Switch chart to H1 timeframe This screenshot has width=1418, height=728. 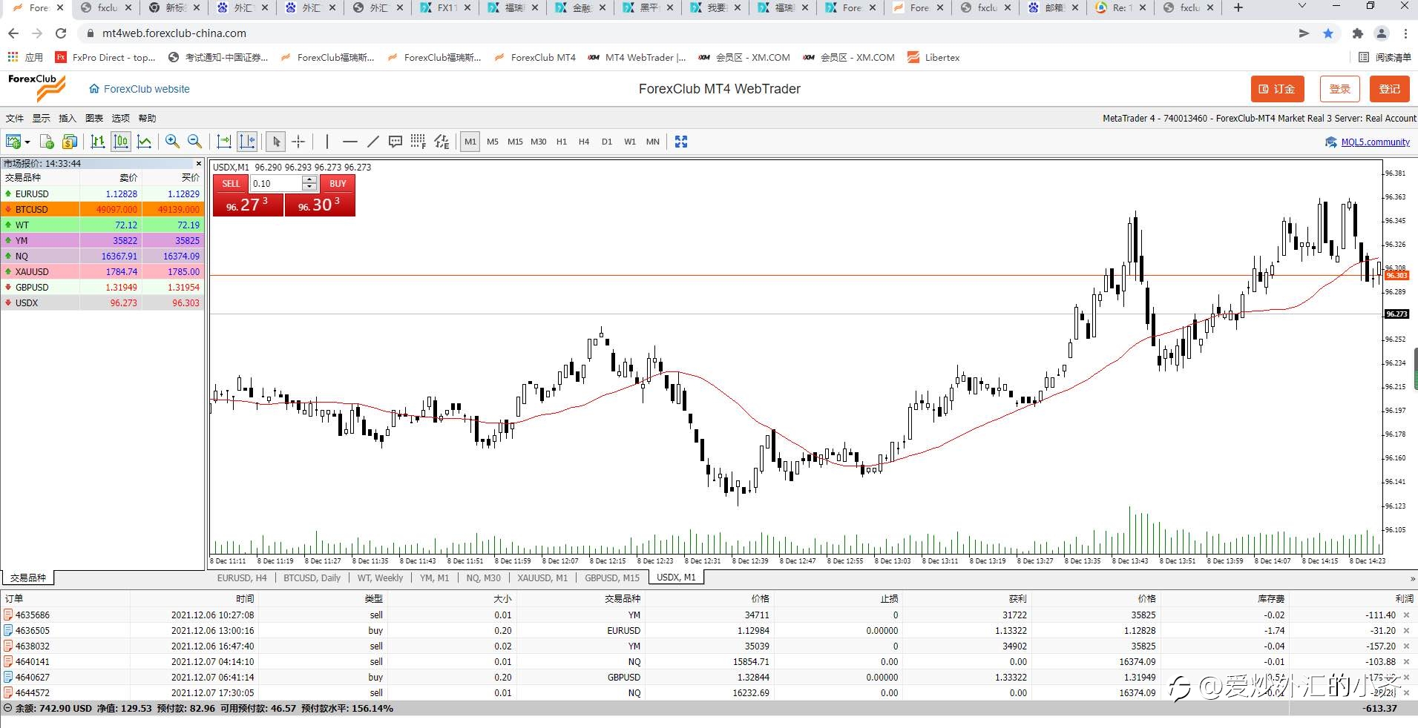coord(562,142)
